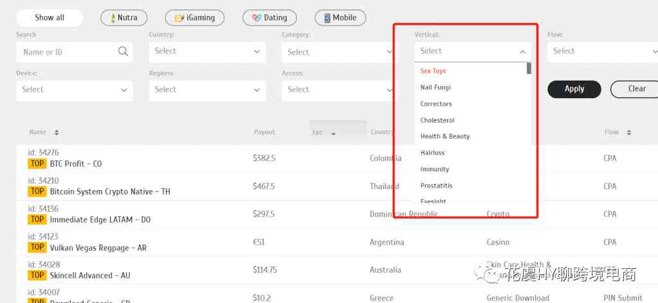This screenshot has height=303, width=658.
Task: Choose Cholesterol from Vertical list
Action: [437, 120]
